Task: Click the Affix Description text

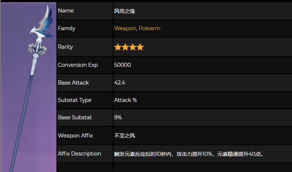Action: click(188, 154)
